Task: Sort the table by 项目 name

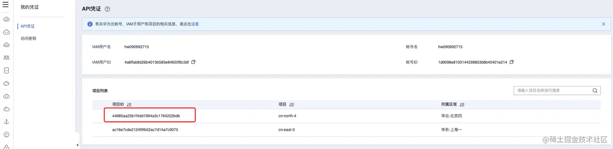Action: click(x=291, y=104)
